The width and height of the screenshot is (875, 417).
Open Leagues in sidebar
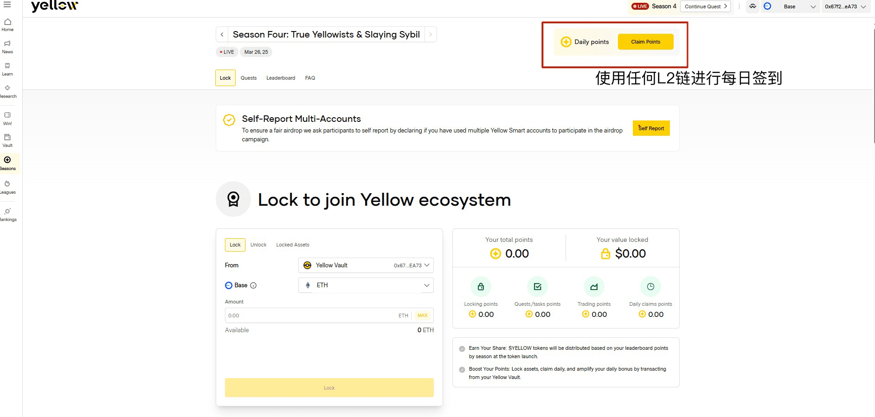(7, 187)
